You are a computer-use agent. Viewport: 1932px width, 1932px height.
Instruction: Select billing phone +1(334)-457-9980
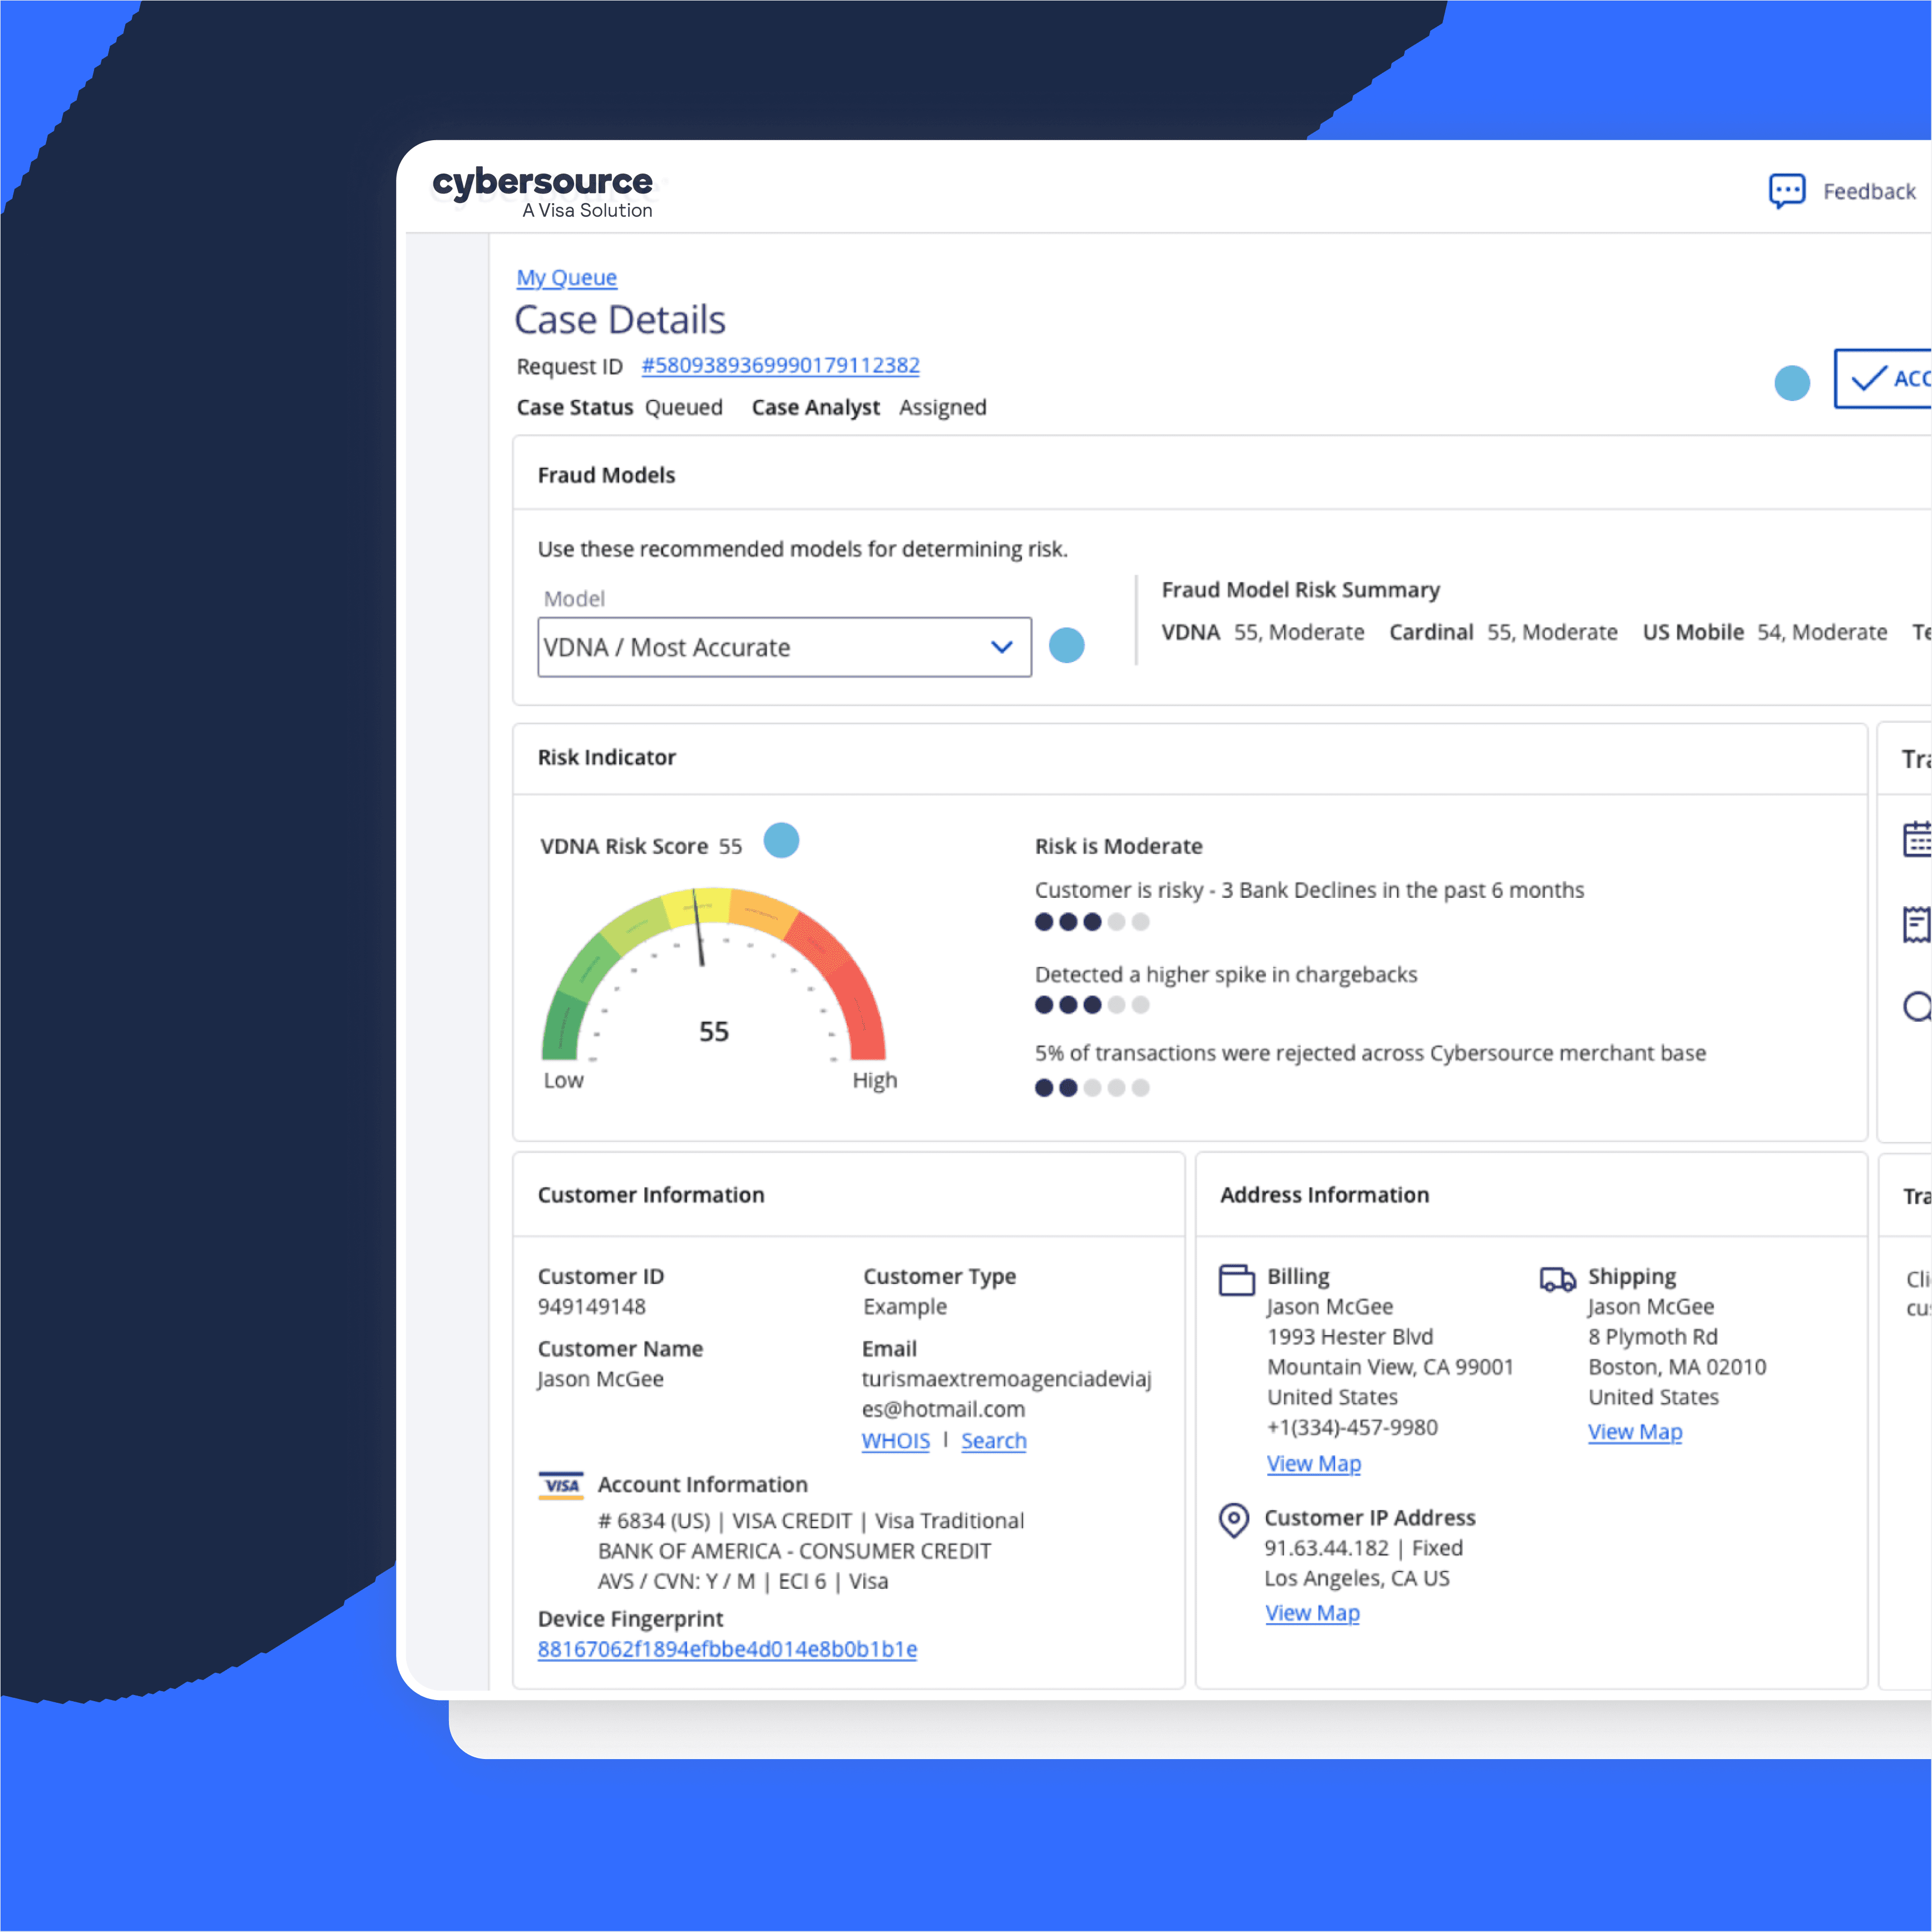(x=1352, y=1427)
